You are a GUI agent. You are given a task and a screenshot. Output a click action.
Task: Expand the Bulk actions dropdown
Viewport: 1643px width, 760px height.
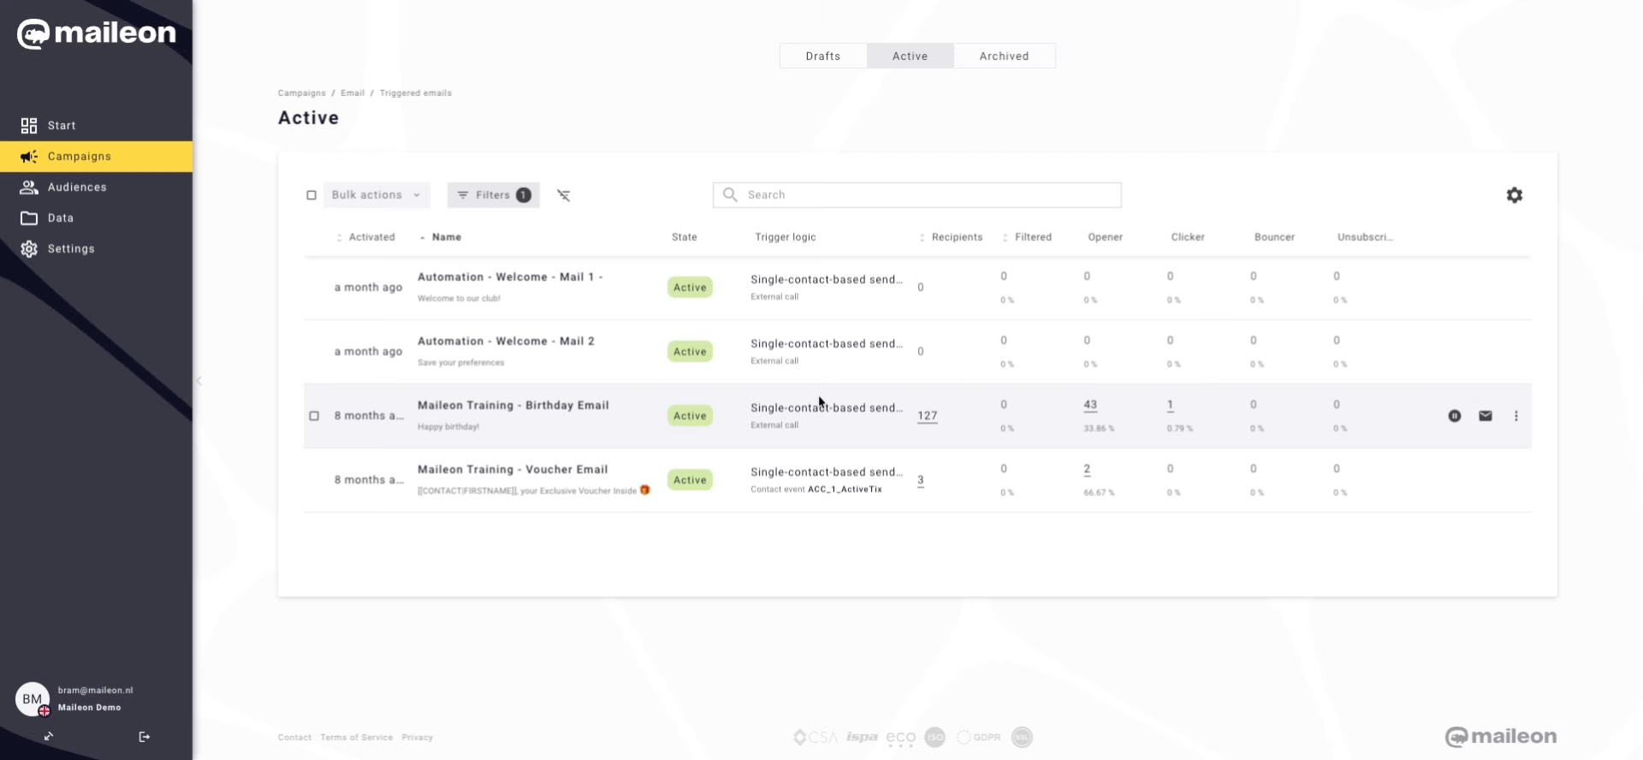(x=376, y=195)
